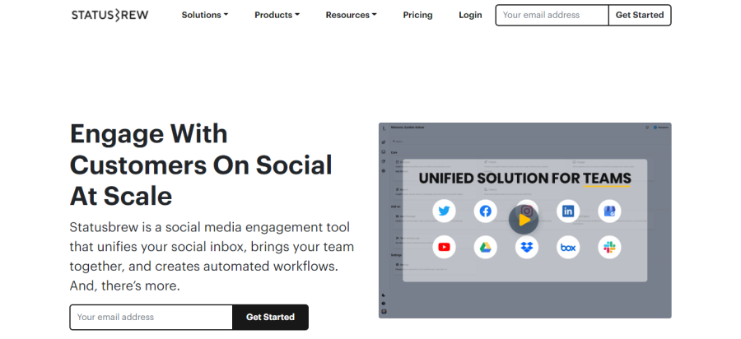The image size is (741, 339).
Task: Open the Products dropdown menu
Action: click(x=277, y=15)
